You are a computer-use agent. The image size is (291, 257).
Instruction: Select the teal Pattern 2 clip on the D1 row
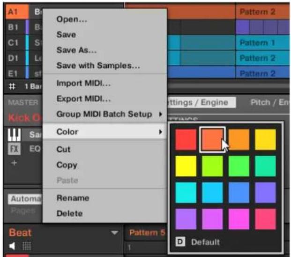pyautogui.click(x=262, y=58)
